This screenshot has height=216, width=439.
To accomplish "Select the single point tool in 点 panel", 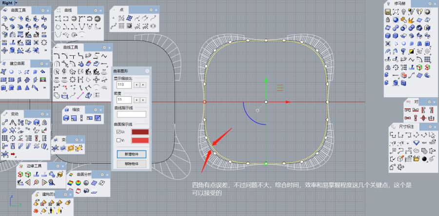I will coord(114,19).
